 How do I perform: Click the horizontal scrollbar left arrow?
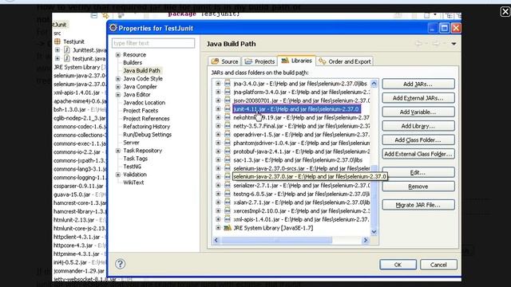pyautogui.click(x=216, y=240)
